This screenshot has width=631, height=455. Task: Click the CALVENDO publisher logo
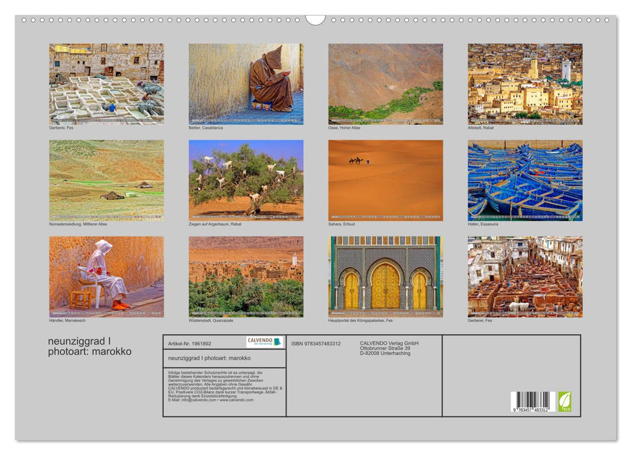tap(262, 342)
